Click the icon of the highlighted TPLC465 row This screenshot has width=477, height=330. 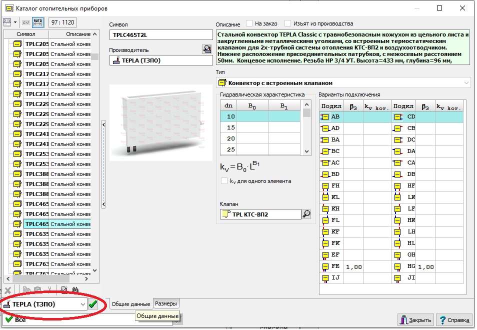(x=17, y=224)
